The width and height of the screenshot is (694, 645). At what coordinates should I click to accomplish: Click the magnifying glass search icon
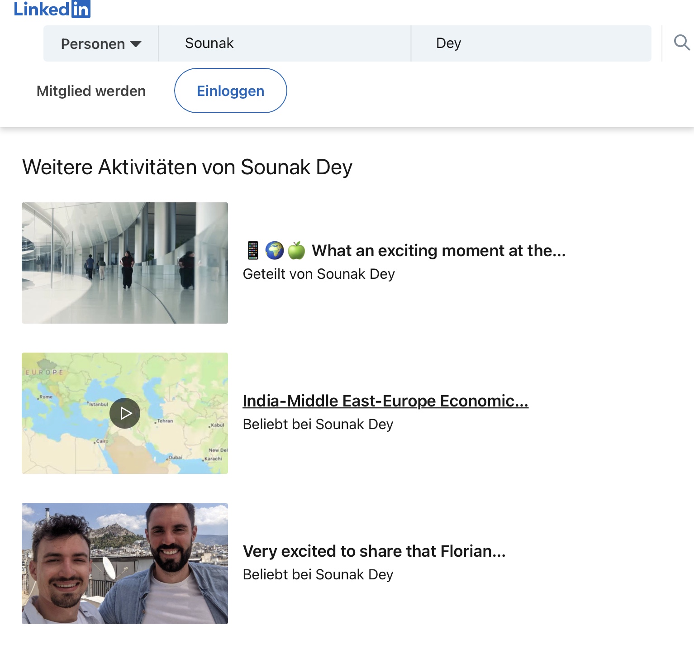(x=681, y=43)
